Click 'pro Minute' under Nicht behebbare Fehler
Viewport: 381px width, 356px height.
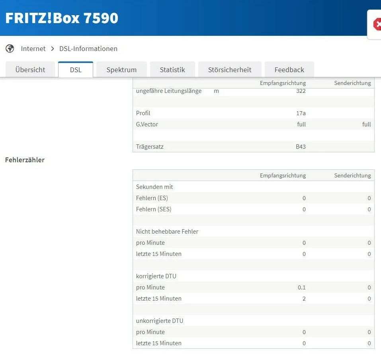[x=150, y=243]
